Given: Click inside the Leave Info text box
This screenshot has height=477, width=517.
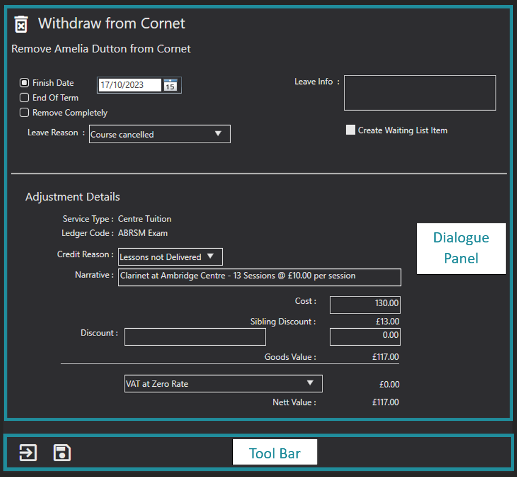Looking at the screenshot, I should pos(419,93).
